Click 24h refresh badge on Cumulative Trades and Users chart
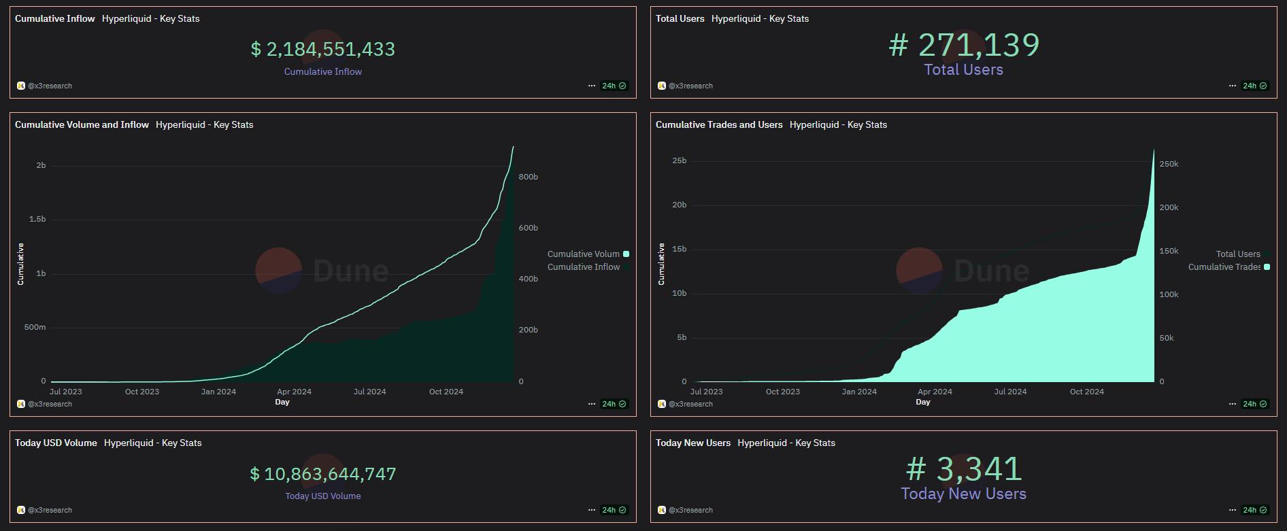The image size is (1287, 531). click(1255, 404)
